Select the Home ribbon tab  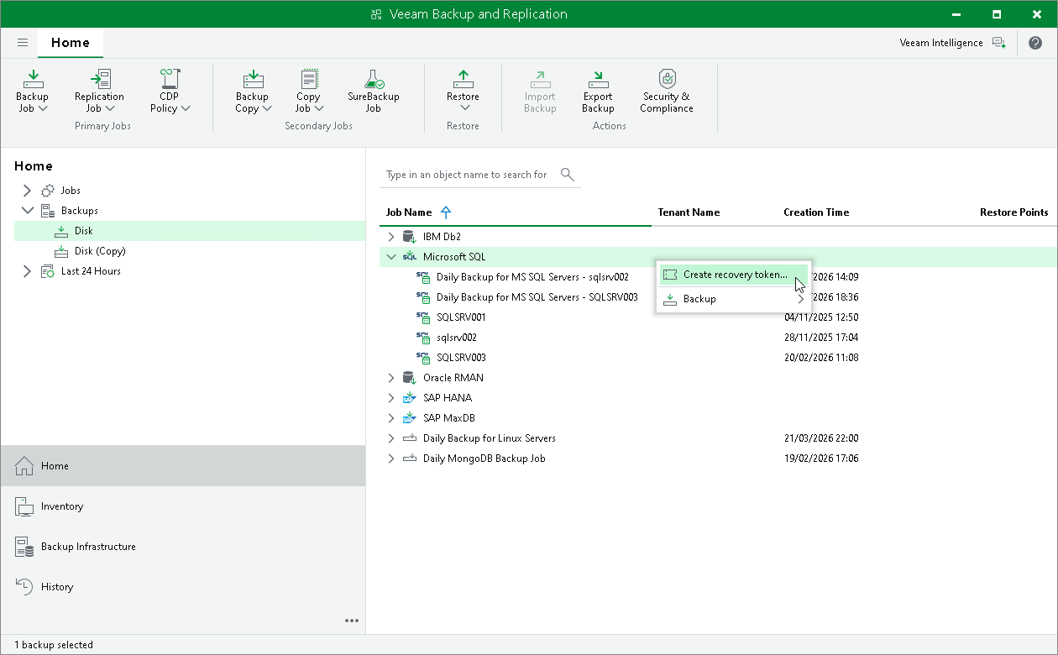(x=71, y=42)
